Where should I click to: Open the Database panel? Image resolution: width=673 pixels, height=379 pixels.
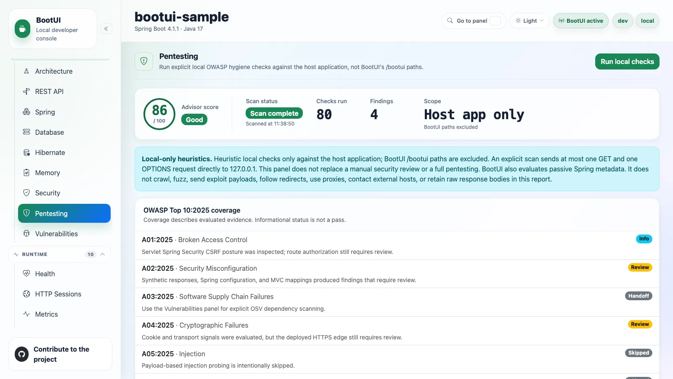[x=64, y=132]
